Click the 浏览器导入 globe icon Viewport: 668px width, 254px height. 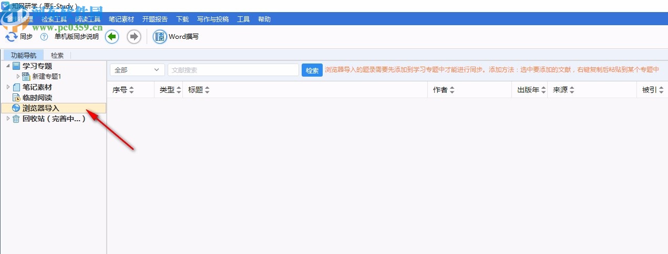click(16, 108)
